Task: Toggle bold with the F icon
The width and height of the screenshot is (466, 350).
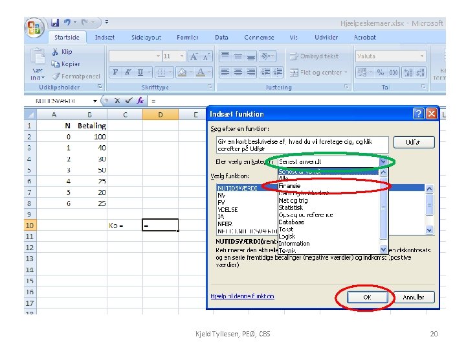Action: tap(115, 73)
